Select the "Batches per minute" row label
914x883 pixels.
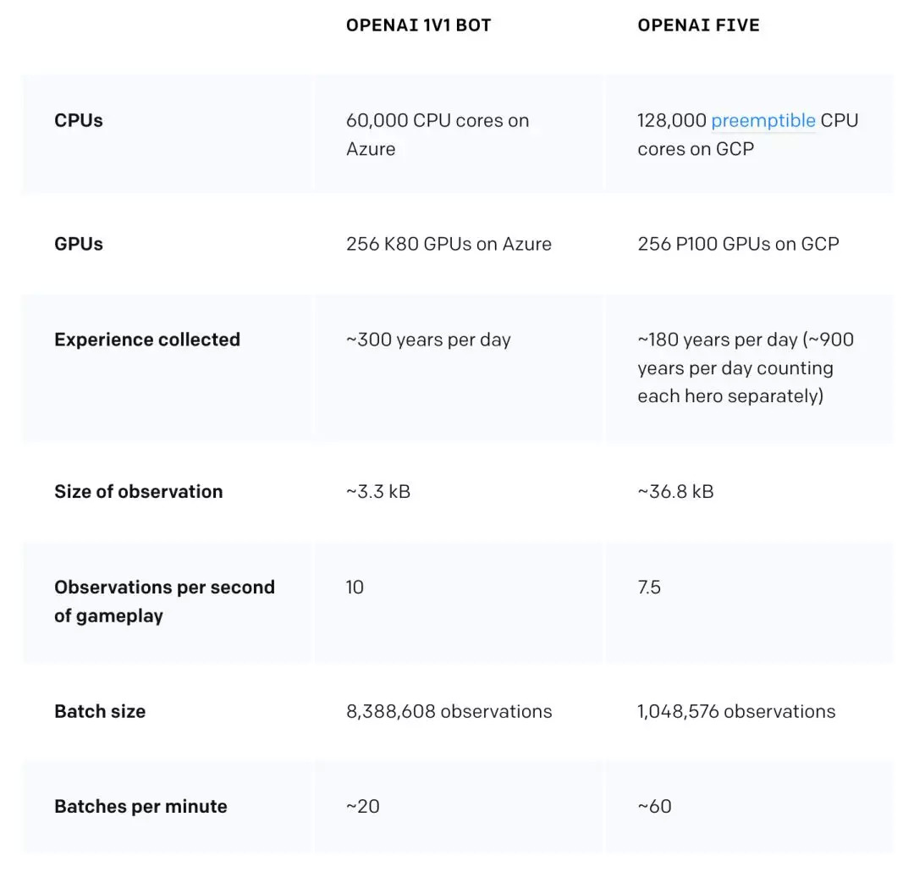(140, 806)
